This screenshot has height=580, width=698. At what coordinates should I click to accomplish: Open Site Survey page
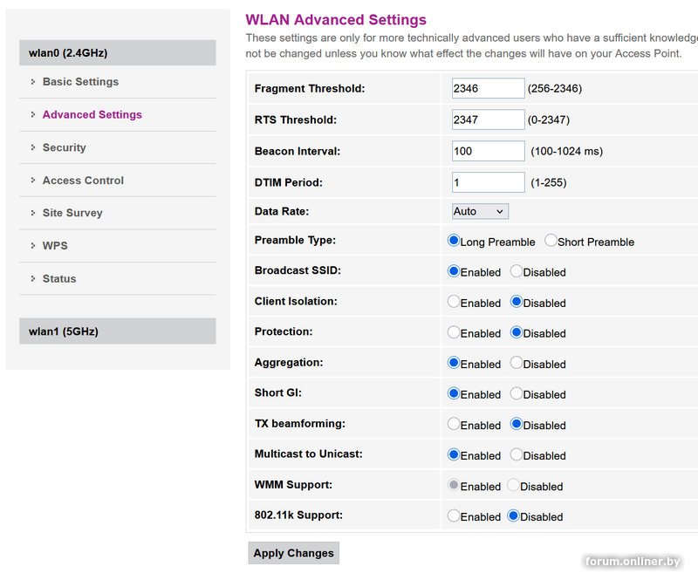pos(72,214)
